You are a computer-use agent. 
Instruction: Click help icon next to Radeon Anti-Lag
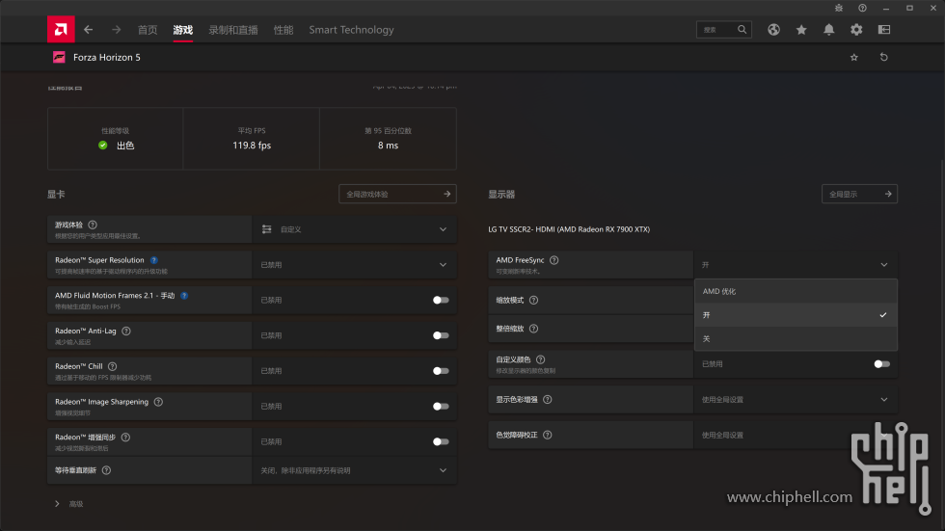click(126, 331)
